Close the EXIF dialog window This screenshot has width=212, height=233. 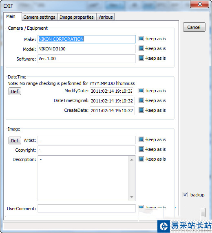[x=200, y=4]
